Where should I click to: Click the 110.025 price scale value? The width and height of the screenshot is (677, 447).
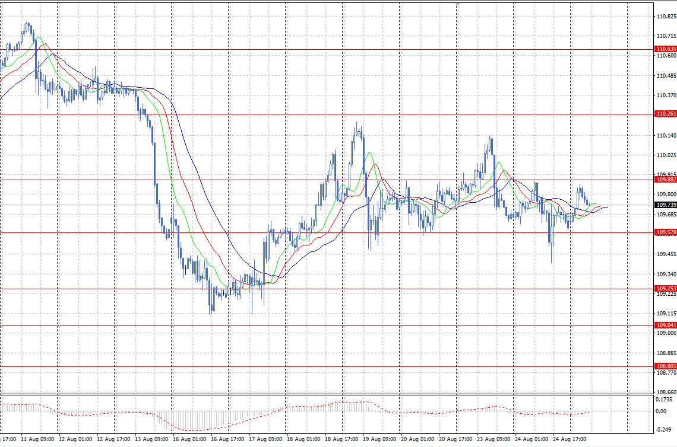[666, 155]
